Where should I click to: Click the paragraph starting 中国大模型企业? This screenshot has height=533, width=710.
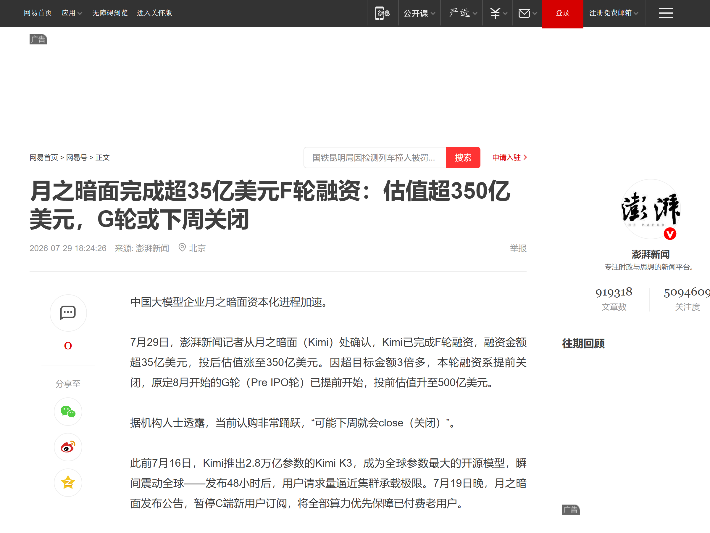[230, 302]
